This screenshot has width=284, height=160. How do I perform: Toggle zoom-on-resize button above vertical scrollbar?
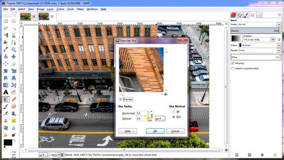pos(226,24)
